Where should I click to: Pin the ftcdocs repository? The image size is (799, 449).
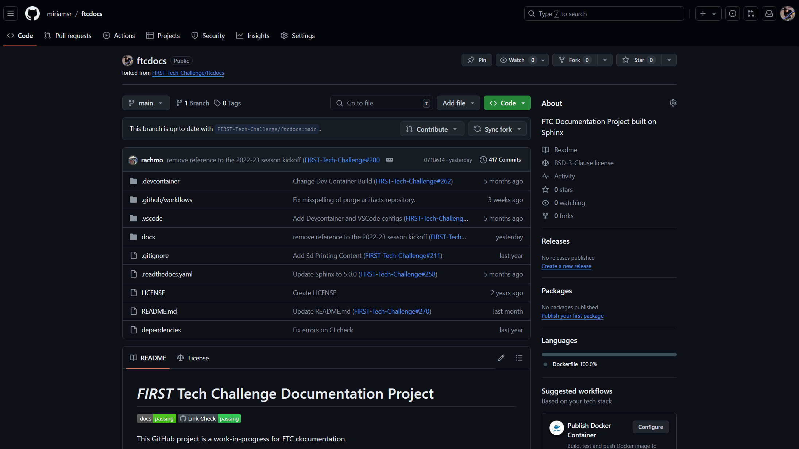[x=476, y=60]
